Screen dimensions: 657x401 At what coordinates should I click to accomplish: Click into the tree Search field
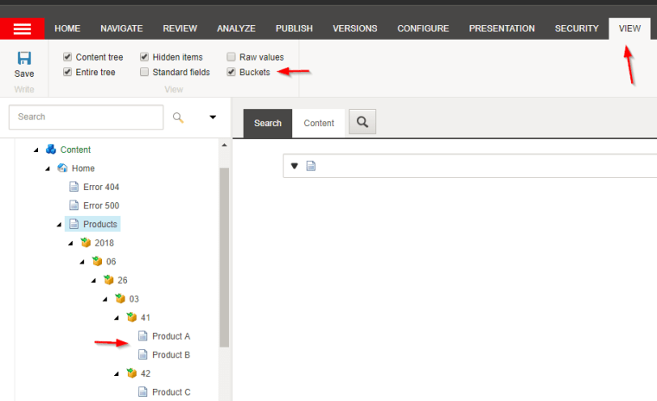pyautogui.click(x=86, y=117)
